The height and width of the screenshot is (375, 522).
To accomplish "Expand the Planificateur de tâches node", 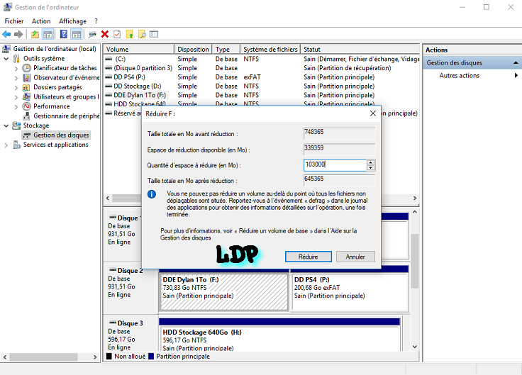I will click(16, 69).
